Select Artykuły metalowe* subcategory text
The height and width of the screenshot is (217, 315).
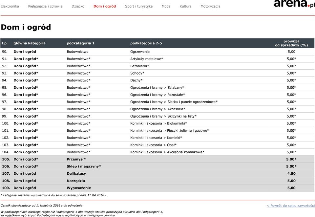(147, 59)
